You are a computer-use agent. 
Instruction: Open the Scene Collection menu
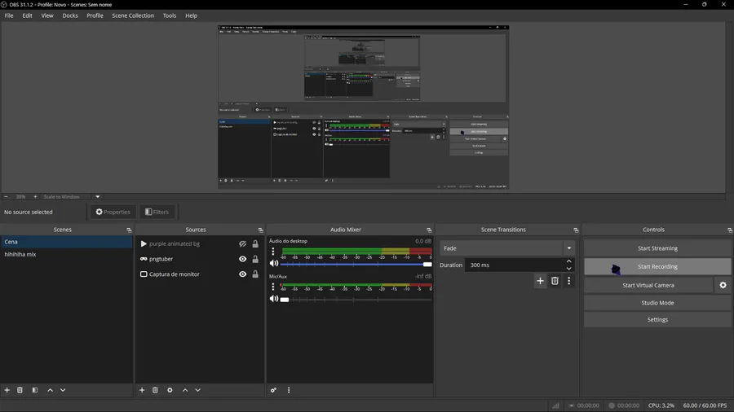pyautogui.click(x=133, y=15)
